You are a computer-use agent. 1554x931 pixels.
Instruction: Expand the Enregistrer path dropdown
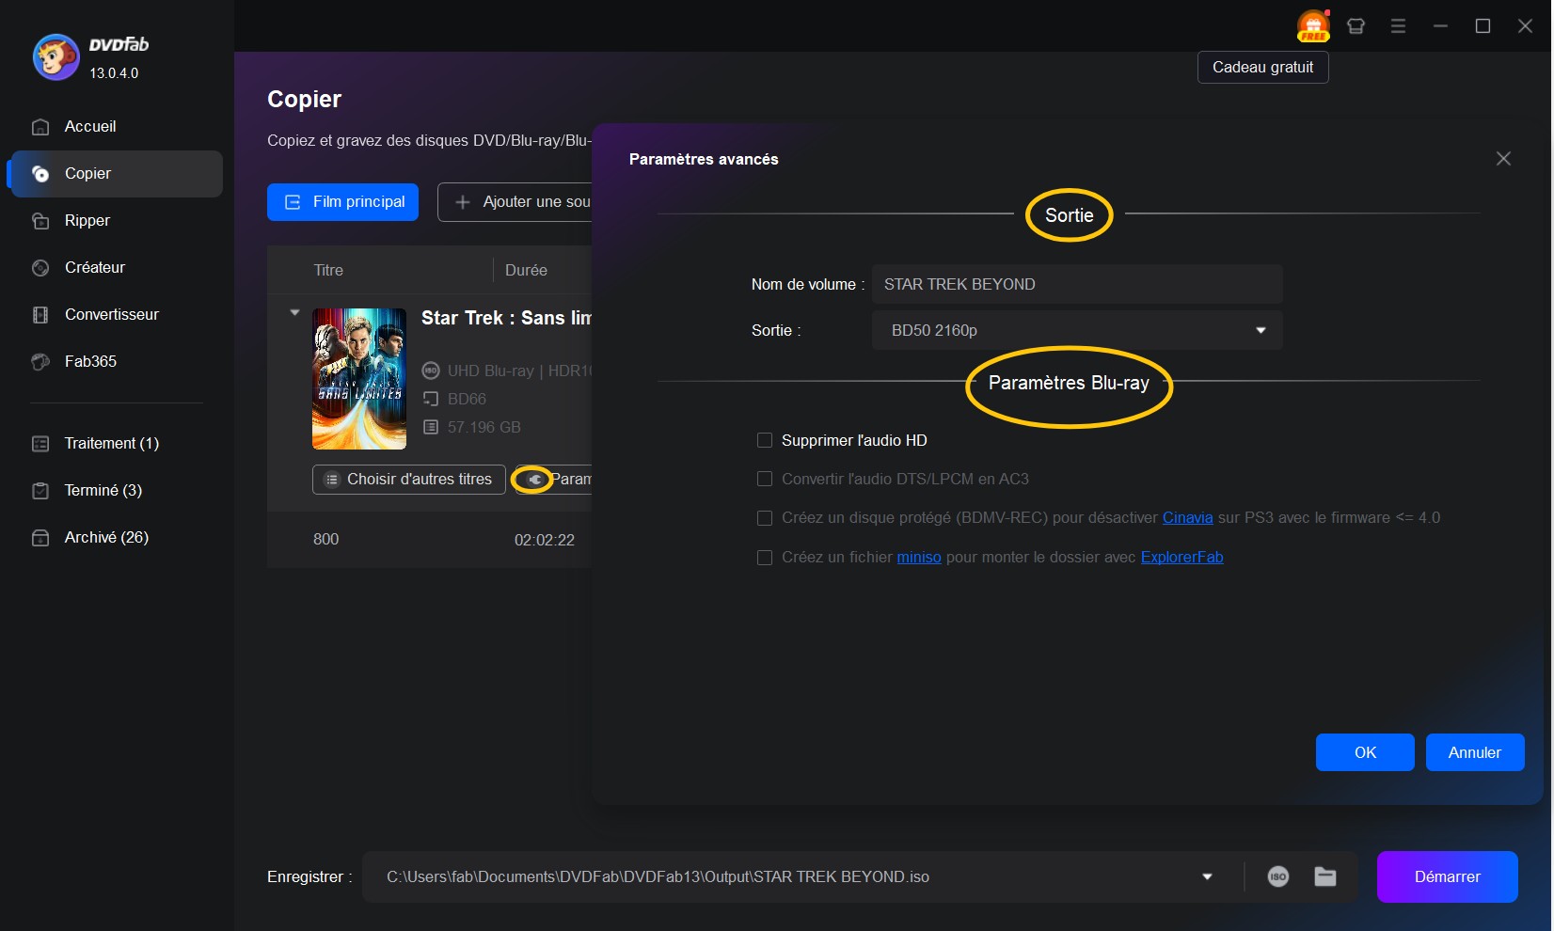(1207, 876)
